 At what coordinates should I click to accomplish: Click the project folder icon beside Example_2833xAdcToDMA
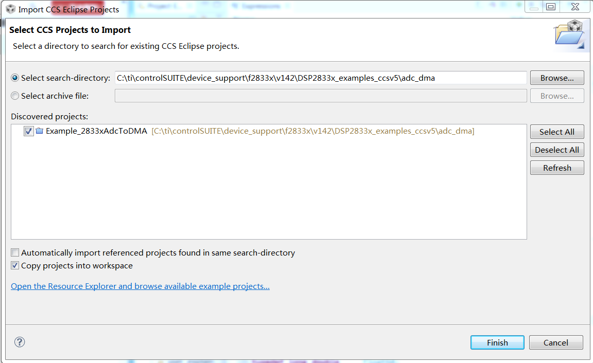(40, 131)
